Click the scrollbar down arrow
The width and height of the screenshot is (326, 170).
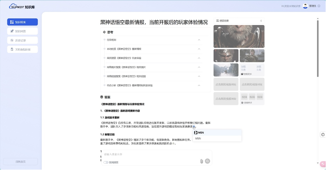[x=318, y=163]
